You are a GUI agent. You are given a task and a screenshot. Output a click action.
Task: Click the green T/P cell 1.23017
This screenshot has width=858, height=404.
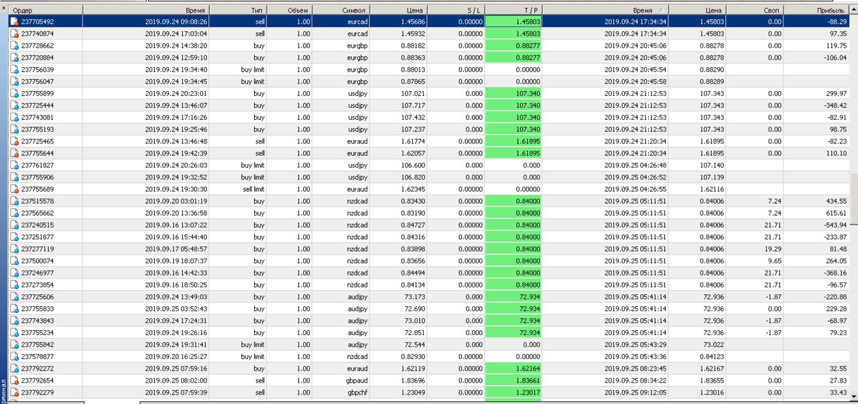pyautogui.click(x=513, y=393)
